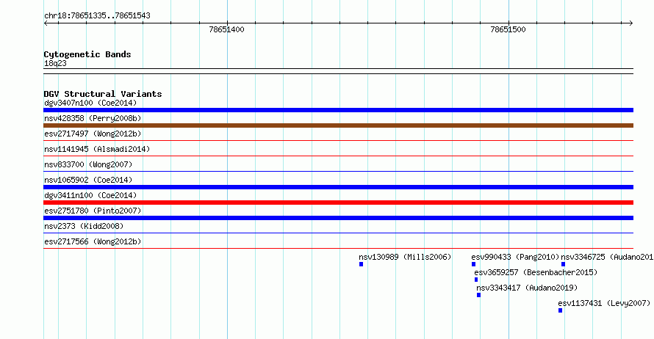Select the brown nsv428358 variant bar

[x=338, y=125]
